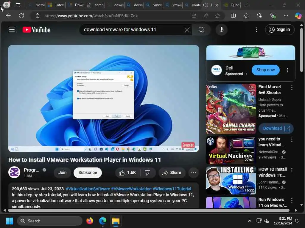Start voice search with the microphone
The height and width of the screenshot is (228, 305).
coord(221,30)
